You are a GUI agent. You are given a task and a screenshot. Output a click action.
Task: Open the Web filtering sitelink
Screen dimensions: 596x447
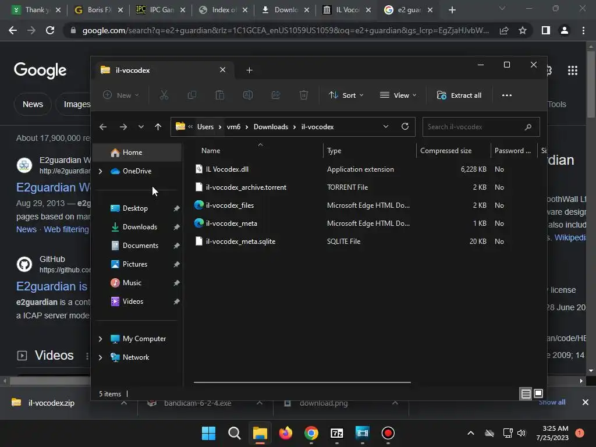[x=66, y=229]
